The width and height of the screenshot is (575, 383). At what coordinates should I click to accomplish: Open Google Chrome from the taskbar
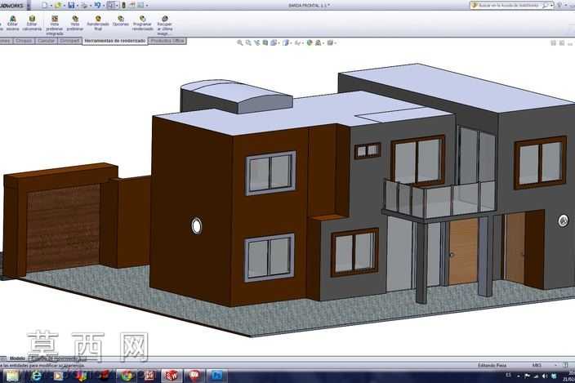[x=127, y=376]
